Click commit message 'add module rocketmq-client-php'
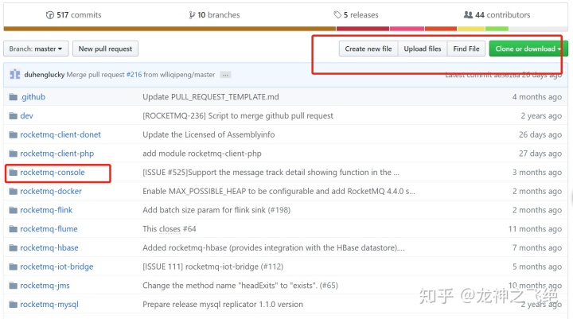The height and width of the screenshot is (319, 573). click(x=201, y=154)
